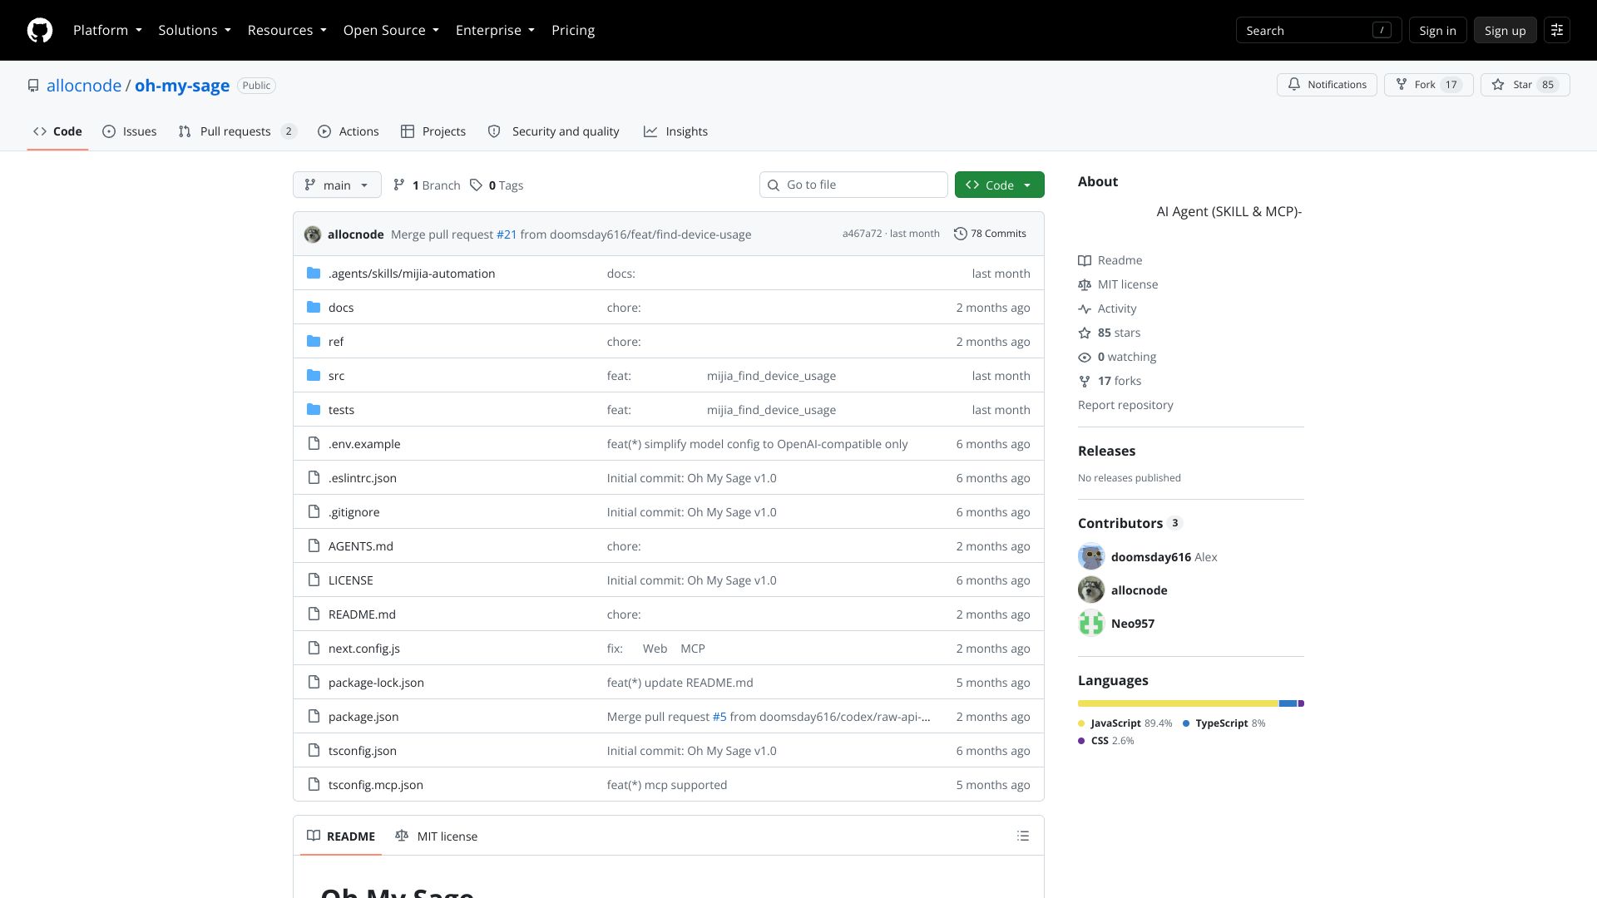Click the Notifications bell button

[x=1327, y=85]
